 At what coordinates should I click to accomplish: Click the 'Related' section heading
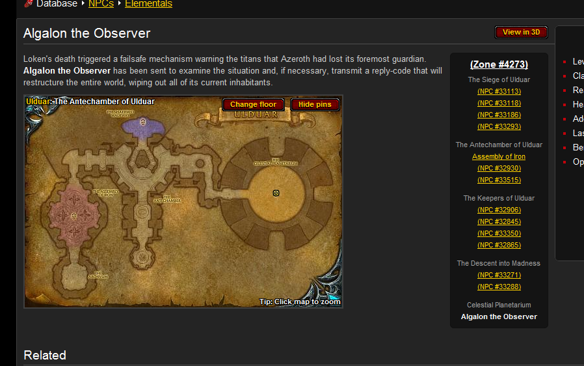pos(45,355)
